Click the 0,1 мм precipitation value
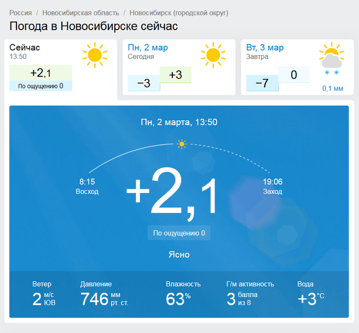 (x=333, y=88)
